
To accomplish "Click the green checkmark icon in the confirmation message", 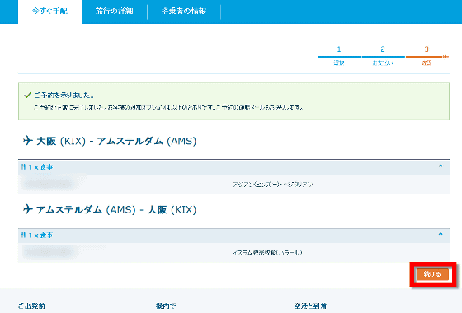I will [x=27, y=95].
